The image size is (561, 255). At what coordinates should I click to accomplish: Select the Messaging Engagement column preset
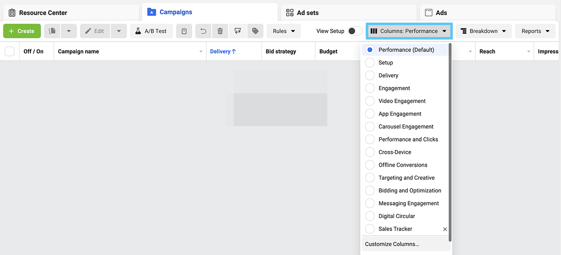tap(405, 203)
